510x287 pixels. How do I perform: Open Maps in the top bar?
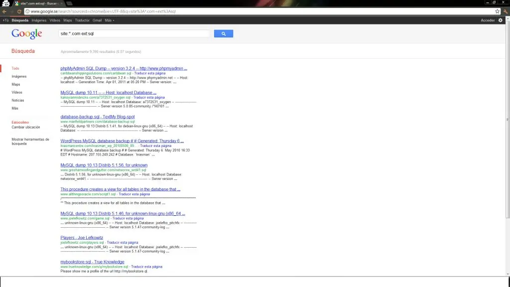coord(67,20)
